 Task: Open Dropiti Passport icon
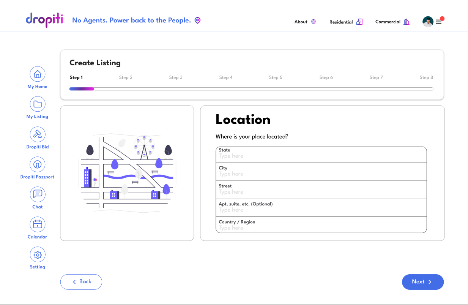point(37,164)
